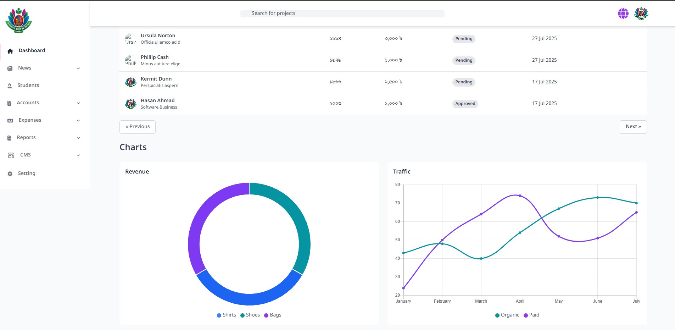Click the Expenses card icon
Screen dimensions: 675x330
point(10,120)
